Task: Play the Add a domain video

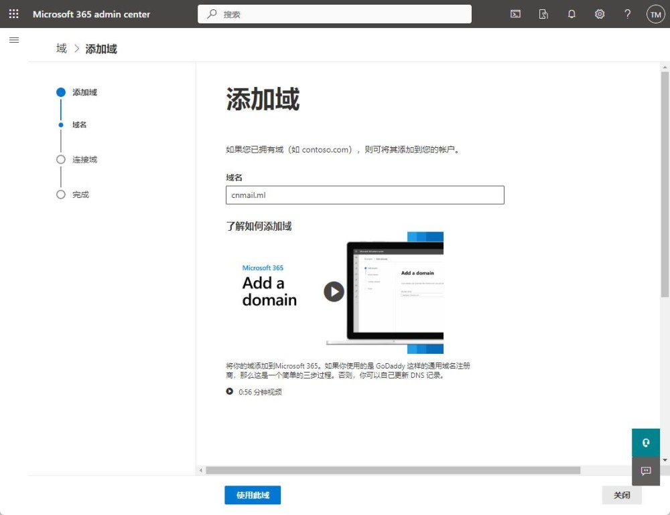Action: [x=334, y=292]
